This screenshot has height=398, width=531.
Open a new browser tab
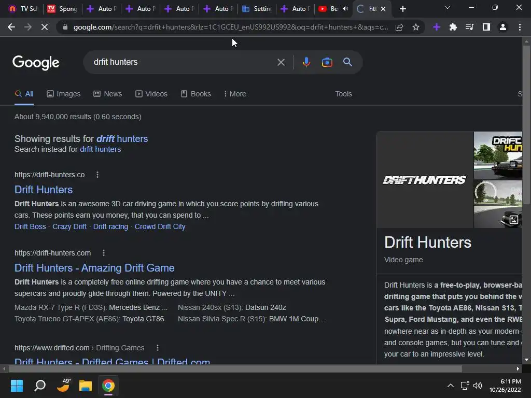[x=402, y=9]
